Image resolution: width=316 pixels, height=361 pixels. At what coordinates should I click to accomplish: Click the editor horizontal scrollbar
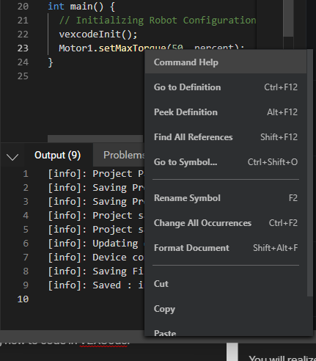coord(95,139)
